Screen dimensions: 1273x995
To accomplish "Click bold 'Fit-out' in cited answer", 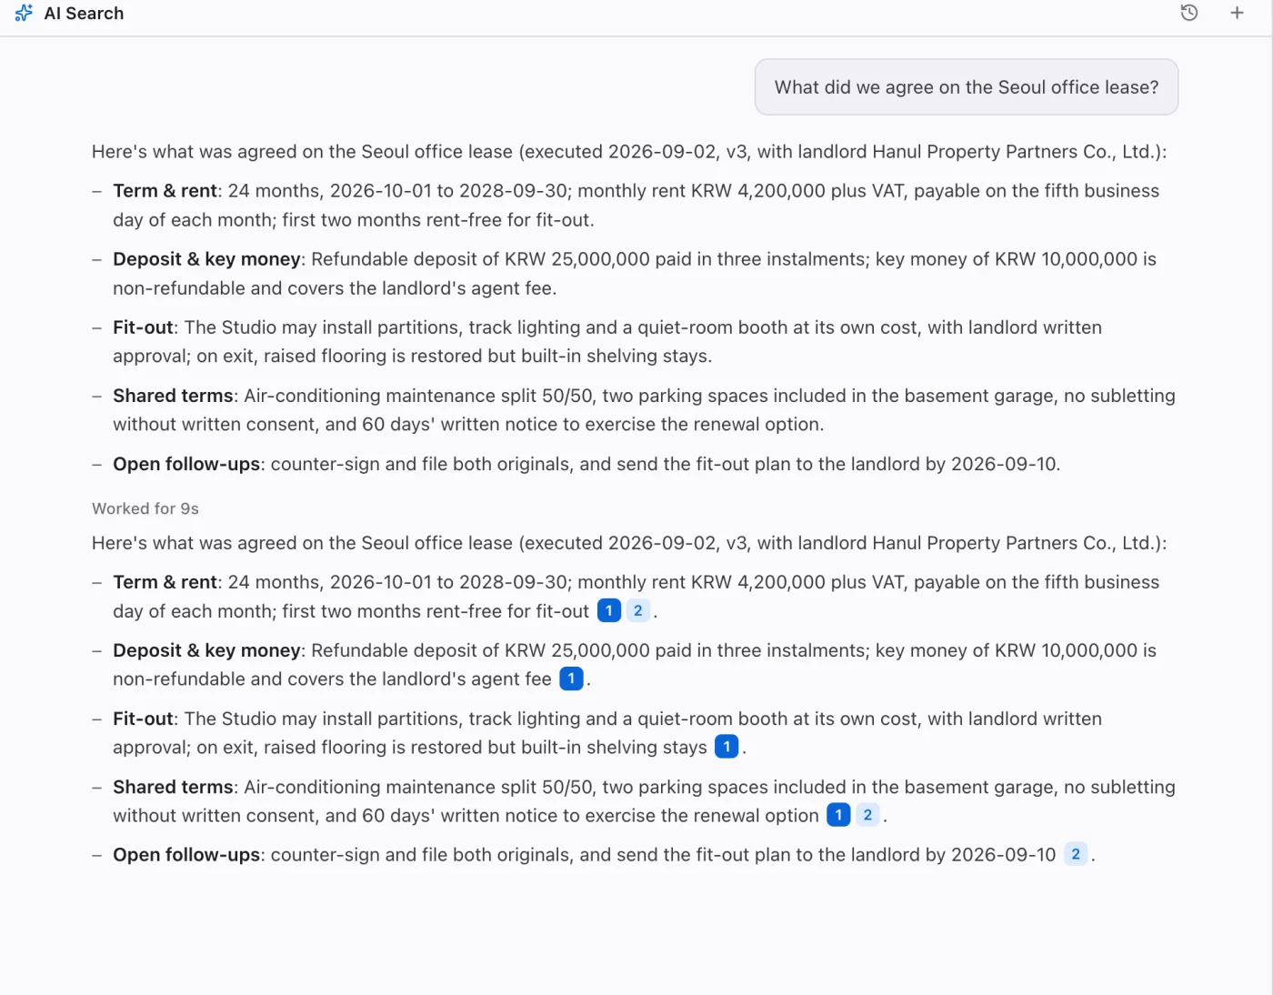I will coord(143,719).
